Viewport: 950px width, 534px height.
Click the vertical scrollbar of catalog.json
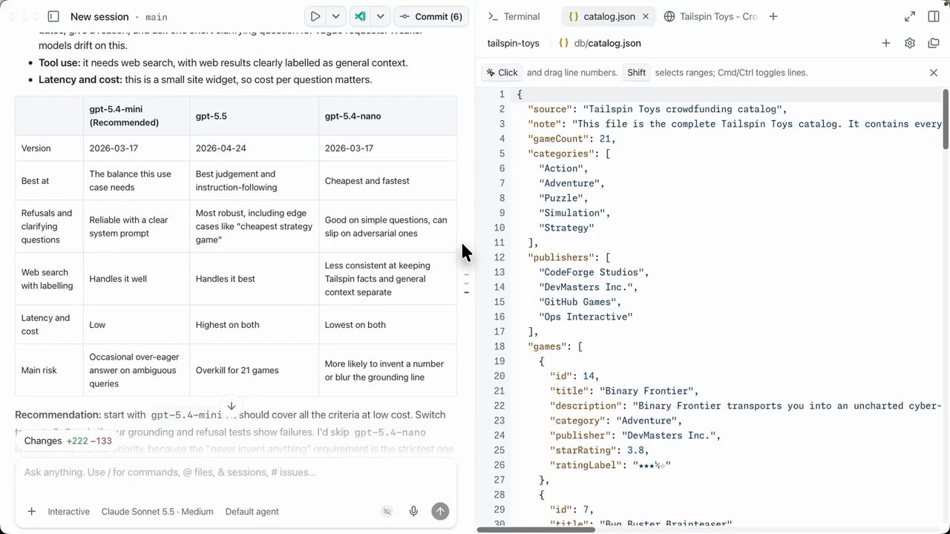point(946,119)
